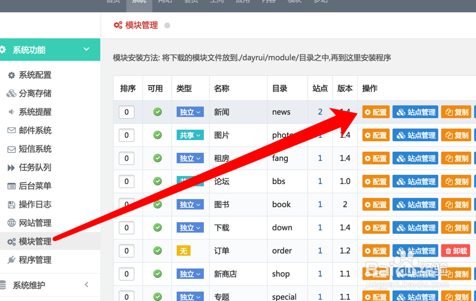Click 卸载 button for order module
Image resolution: width=476 pixels, height=301 pixels.
(456, 251)
